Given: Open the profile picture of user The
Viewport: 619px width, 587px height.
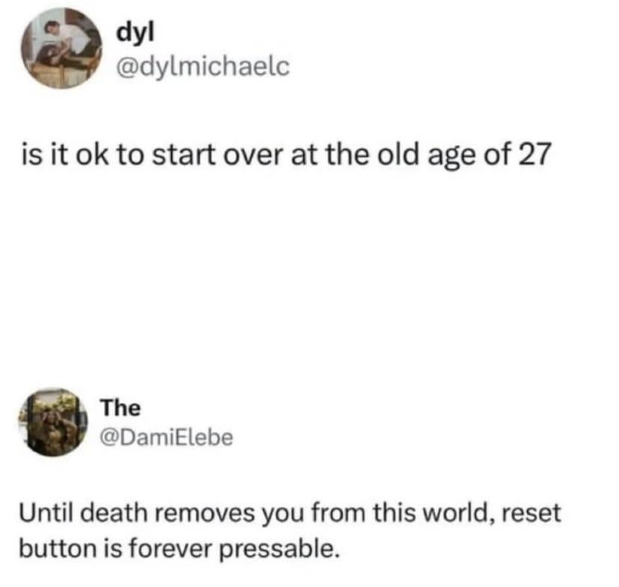Looking at the screenshot, I should [53, 422].
